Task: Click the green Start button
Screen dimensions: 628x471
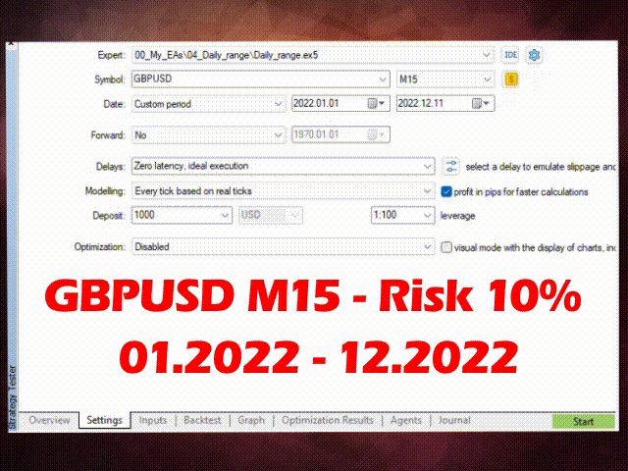Action: click(x=583, y=421)
